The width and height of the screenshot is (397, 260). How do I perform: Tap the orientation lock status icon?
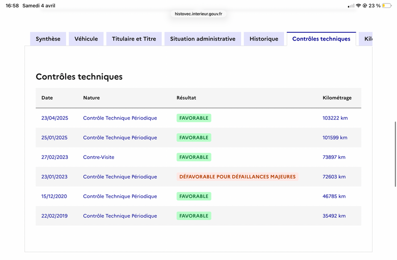365,5
